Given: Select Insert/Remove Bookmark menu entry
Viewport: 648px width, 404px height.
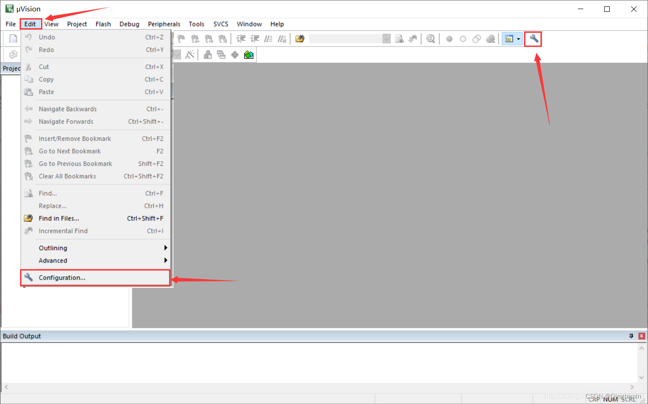Looking at the screenshot, I should click(96, 139).
